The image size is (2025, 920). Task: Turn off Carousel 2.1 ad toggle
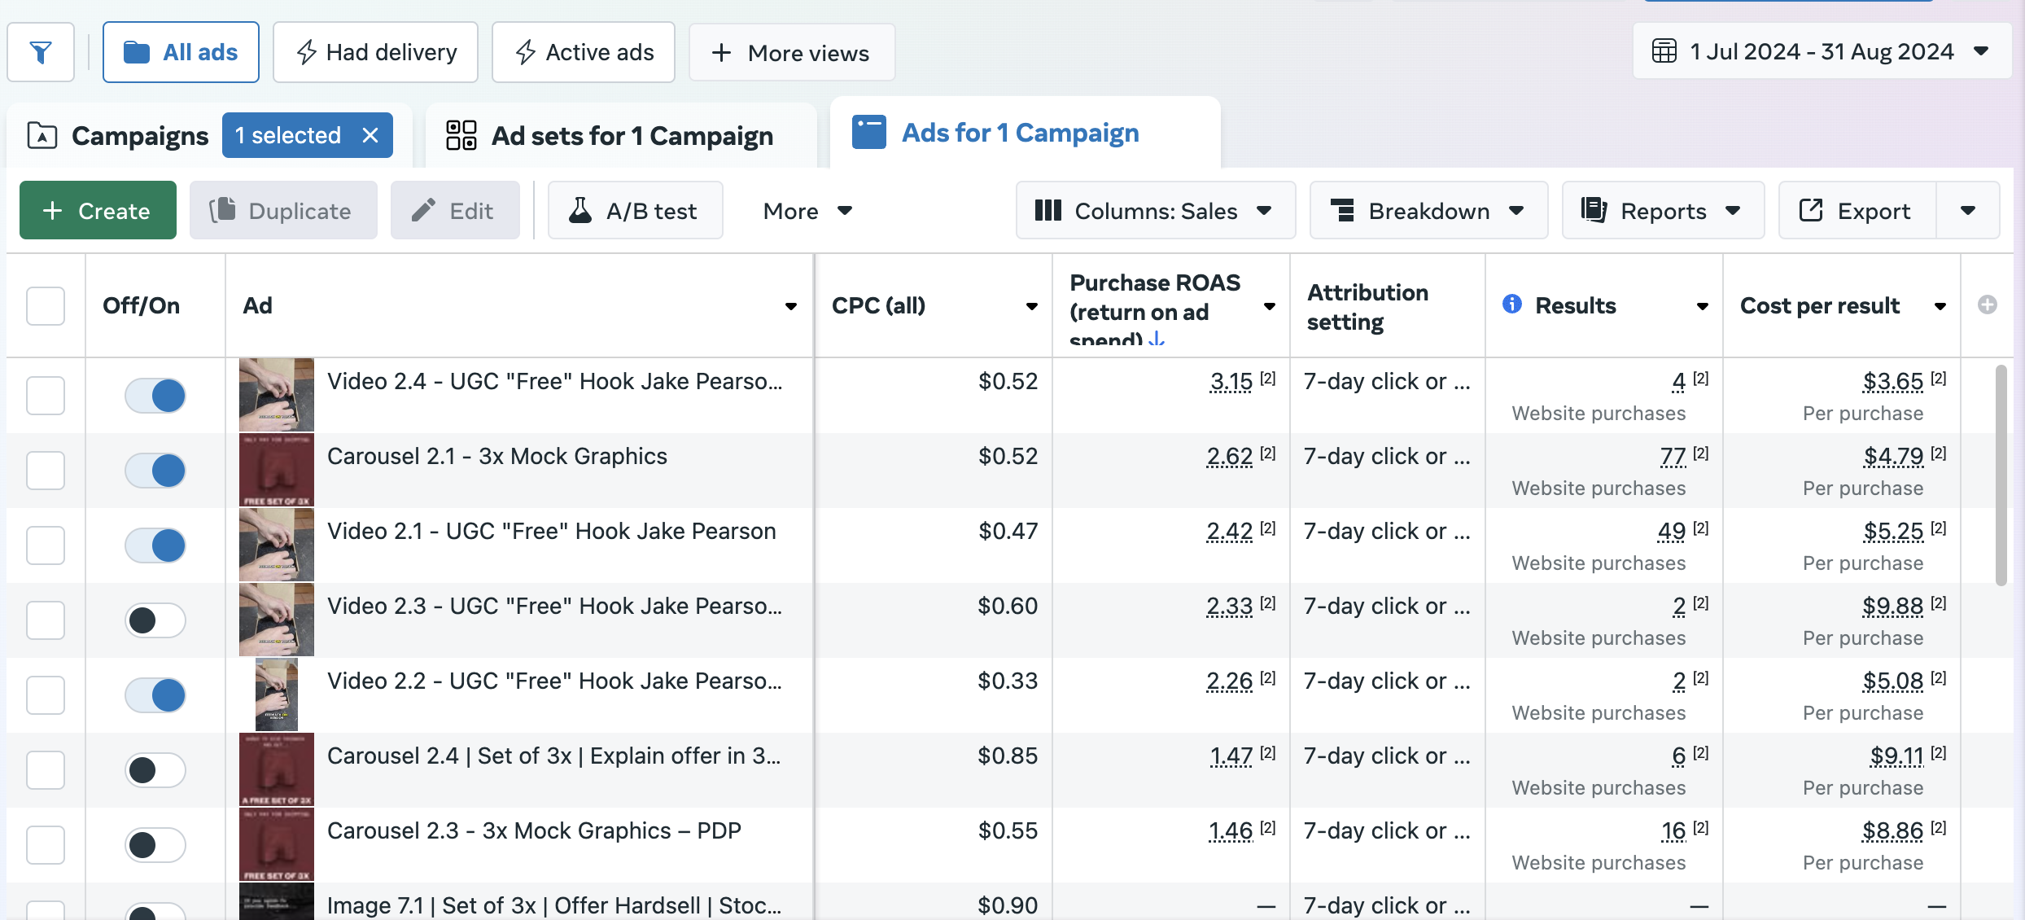(x=155, y=471)
